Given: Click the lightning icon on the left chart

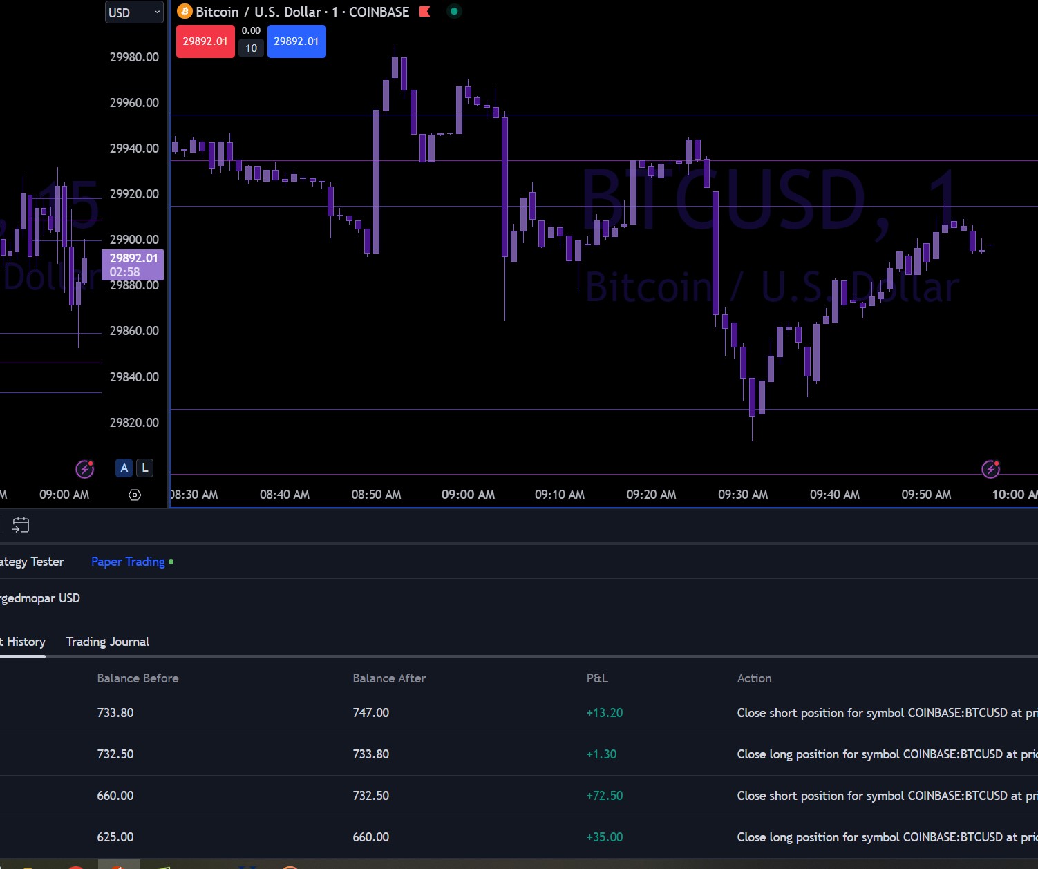Looking at the screenshot, I should [84, 469].
